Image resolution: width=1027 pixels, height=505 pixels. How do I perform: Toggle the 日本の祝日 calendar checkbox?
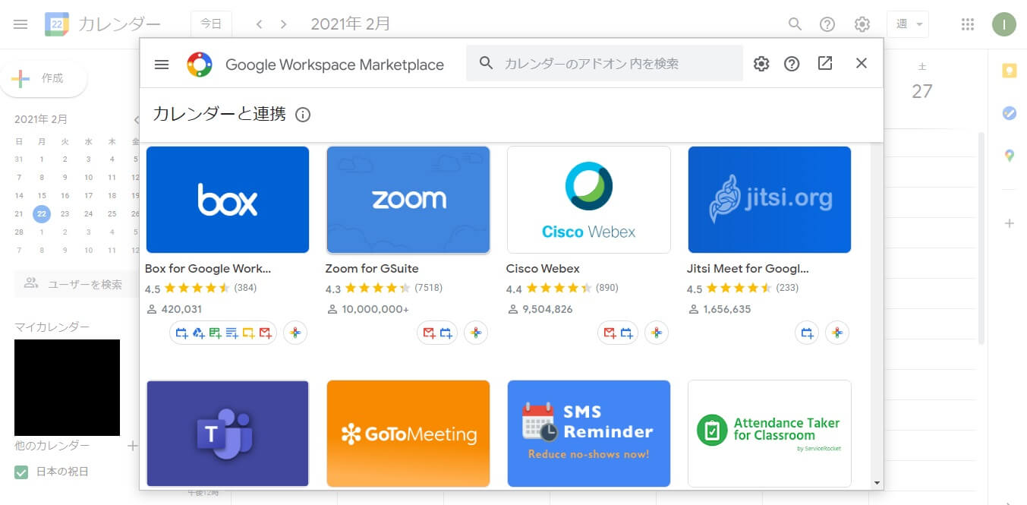tap(21, 472)
